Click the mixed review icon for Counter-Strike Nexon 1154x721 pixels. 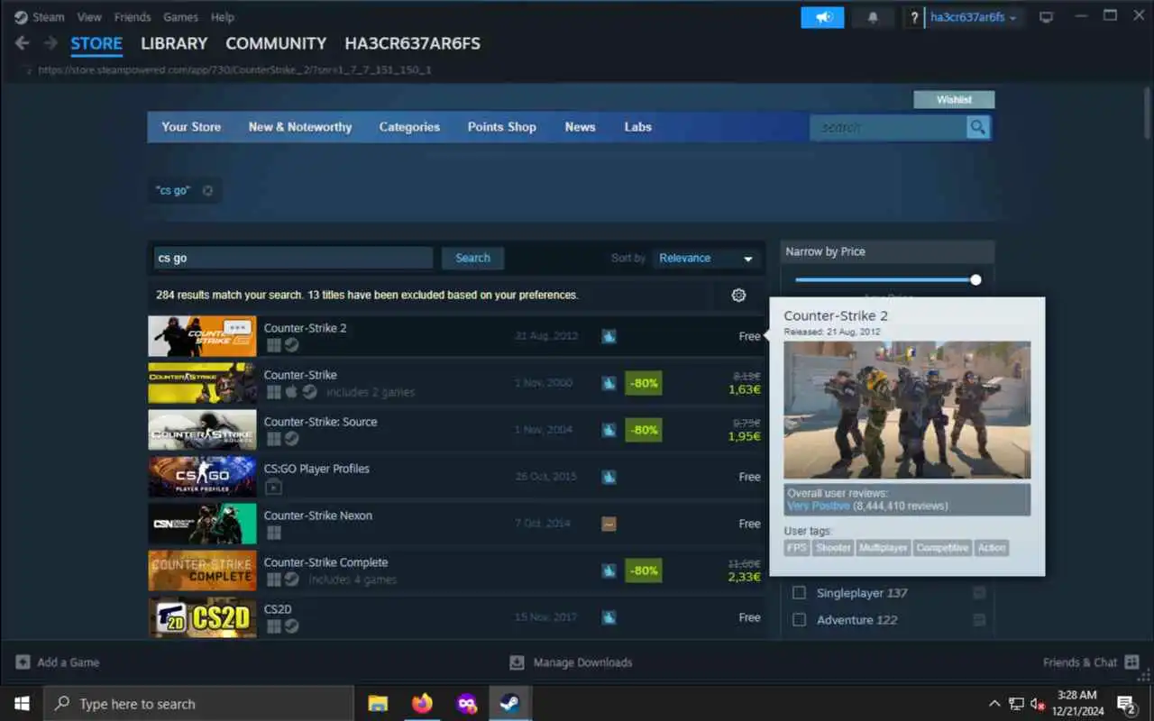pos(609,524)
